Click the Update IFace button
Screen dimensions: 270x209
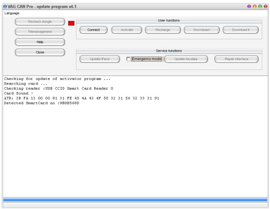100,59
